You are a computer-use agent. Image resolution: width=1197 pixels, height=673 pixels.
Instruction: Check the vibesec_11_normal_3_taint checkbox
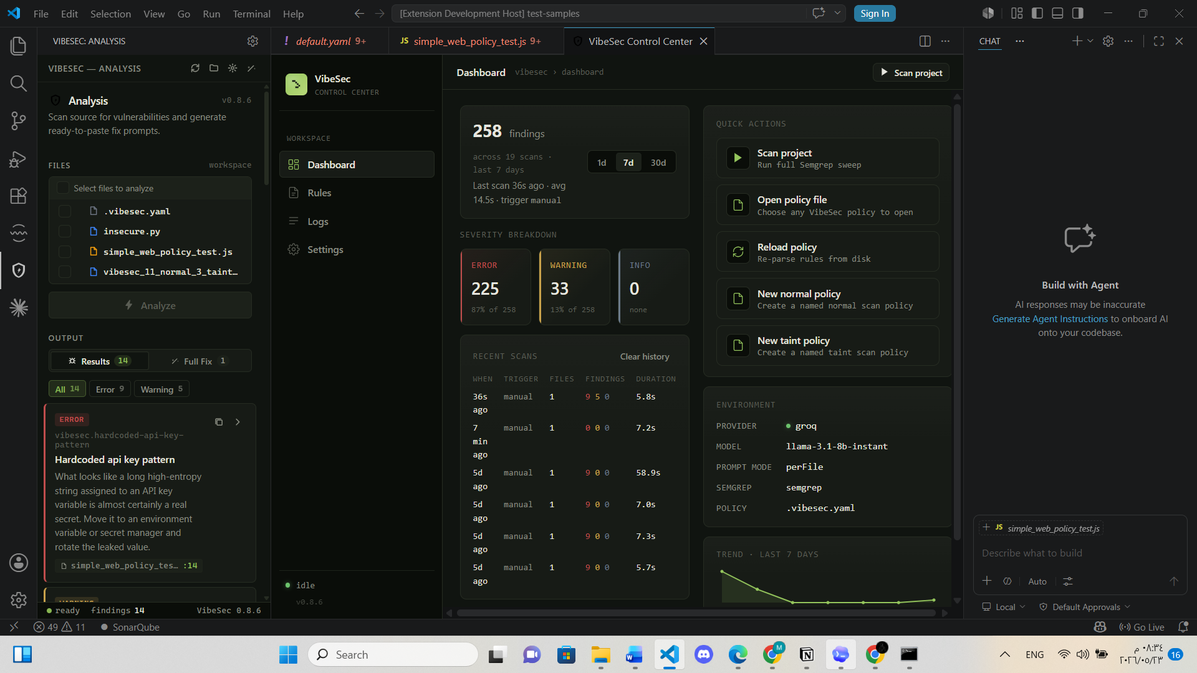click(64, 272)
